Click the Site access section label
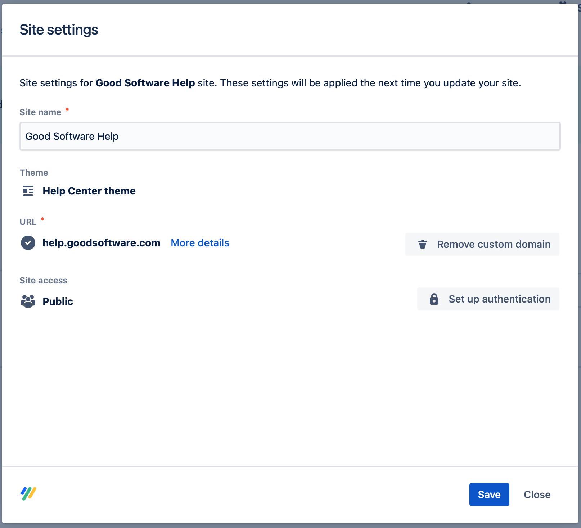The height and width of the screenshot is (528, 581). [x=43, y=281]
